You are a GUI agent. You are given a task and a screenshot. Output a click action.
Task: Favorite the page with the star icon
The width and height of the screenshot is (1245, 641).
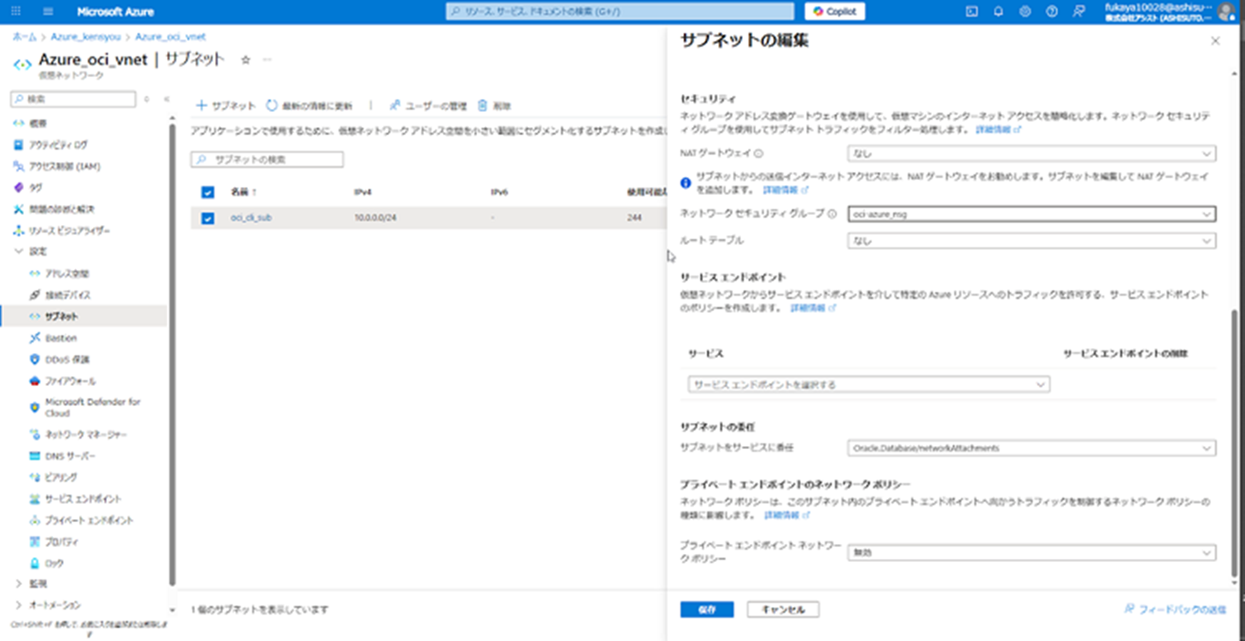click(x=245, y=60)
